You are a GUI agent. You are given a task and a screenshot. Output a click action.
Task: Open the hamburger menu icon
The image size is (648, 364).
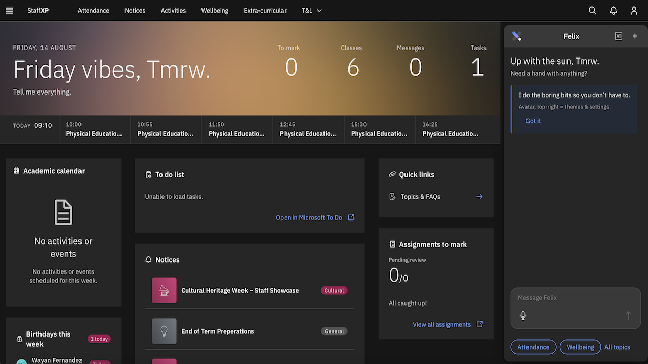pyautogui.click(x=9, y=11)
